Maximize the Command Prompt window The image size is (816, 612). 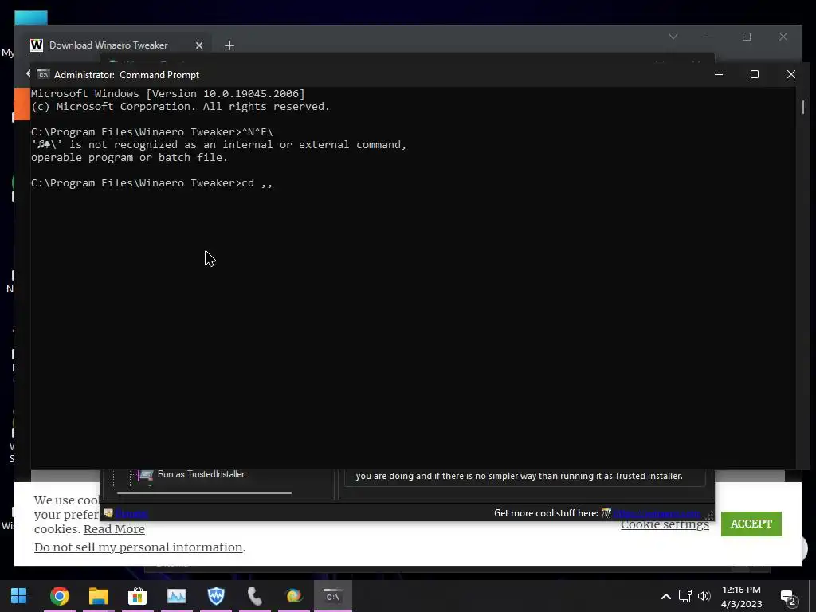point(755,74)
